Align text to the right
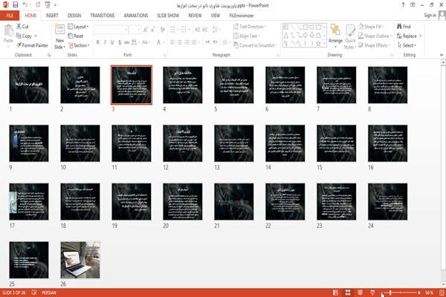The image size is (446, 297). (187, 42)
